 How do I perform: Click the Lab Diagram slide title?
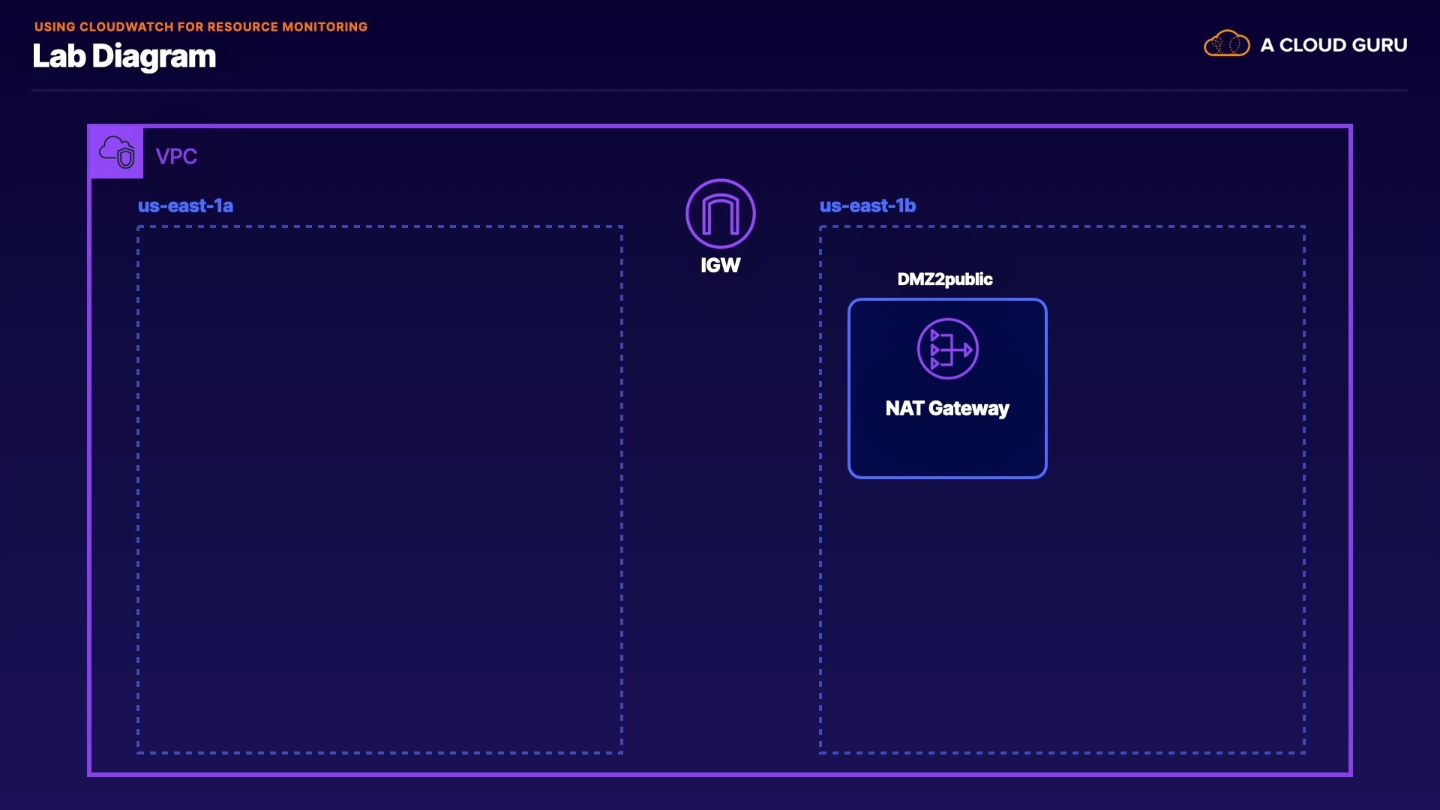pyautogui.click(x=124, y=56)
